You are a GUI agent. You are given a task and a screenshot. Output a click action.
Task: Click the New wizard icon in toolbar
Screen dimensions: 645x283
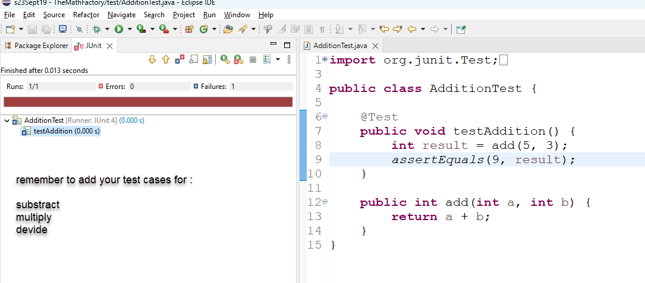pos(10,29)
